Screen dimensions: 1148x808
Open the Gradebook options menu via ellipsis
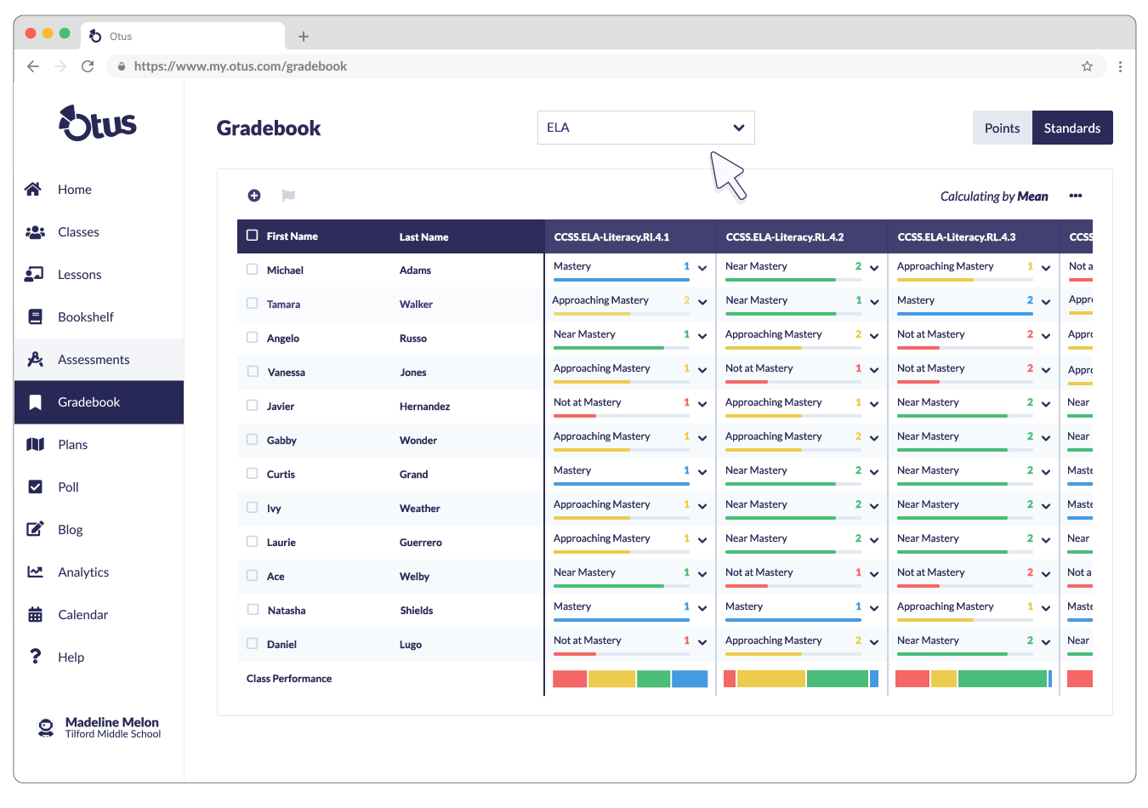click(1076, 196)
